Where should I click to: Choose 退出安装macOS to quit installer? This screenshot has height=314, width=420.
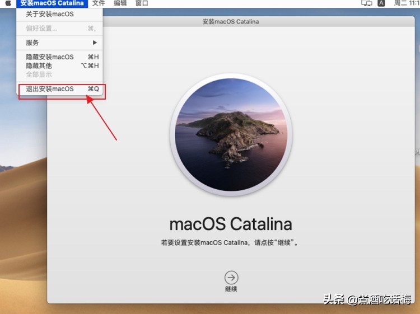point(59,89)
